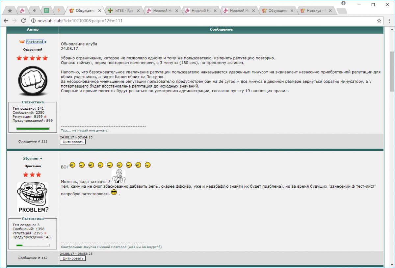Quote message 111 with Цитировать button
The width and height of the screenshot is (395, 268).
click(x=72, y=142)
